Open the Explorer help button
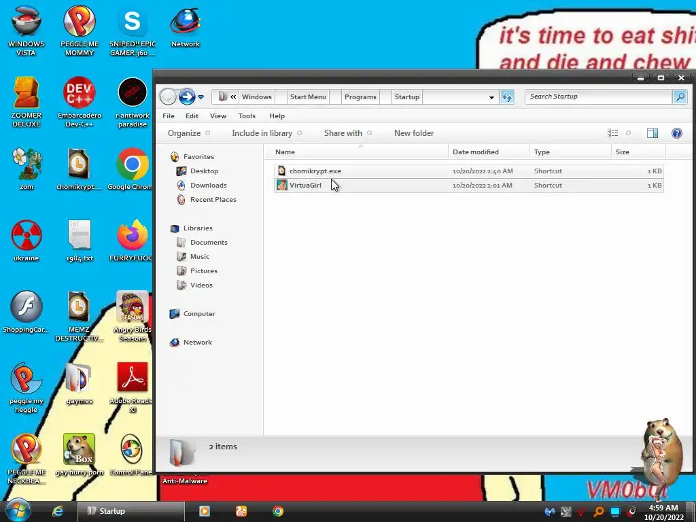Viewport: 696px width, 522px height. [x=676, y=133]
